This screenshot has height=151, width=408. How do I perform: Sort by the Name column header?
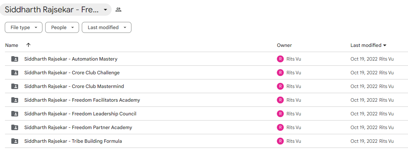[x=12, y=45]
